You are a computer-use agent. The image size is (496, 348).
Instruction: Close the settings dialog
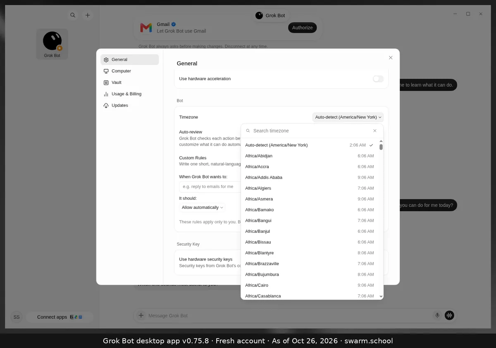coord(391,58)
